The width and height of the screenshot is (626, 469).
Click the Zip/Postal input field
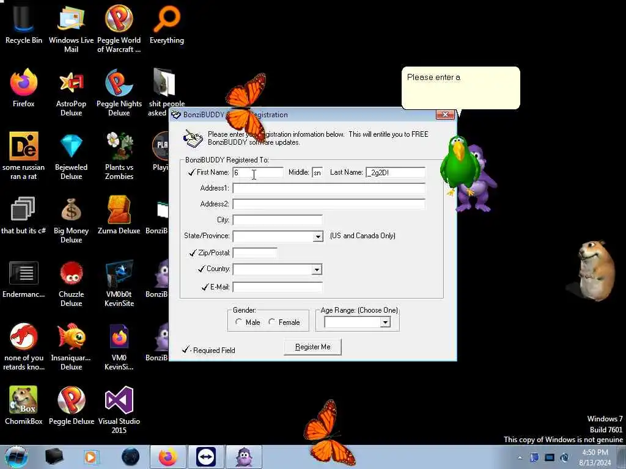point(255,253)
